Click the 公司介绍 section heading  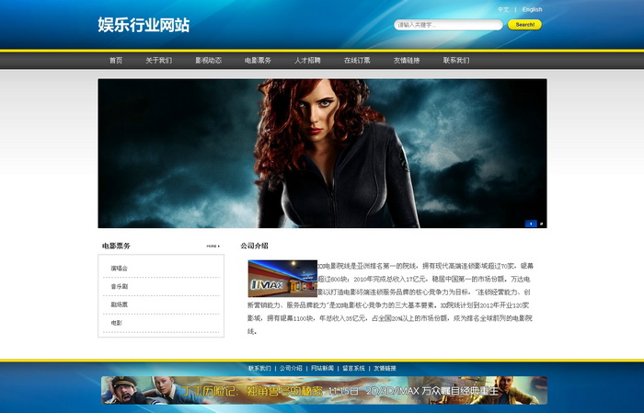[x=254, y=246]
